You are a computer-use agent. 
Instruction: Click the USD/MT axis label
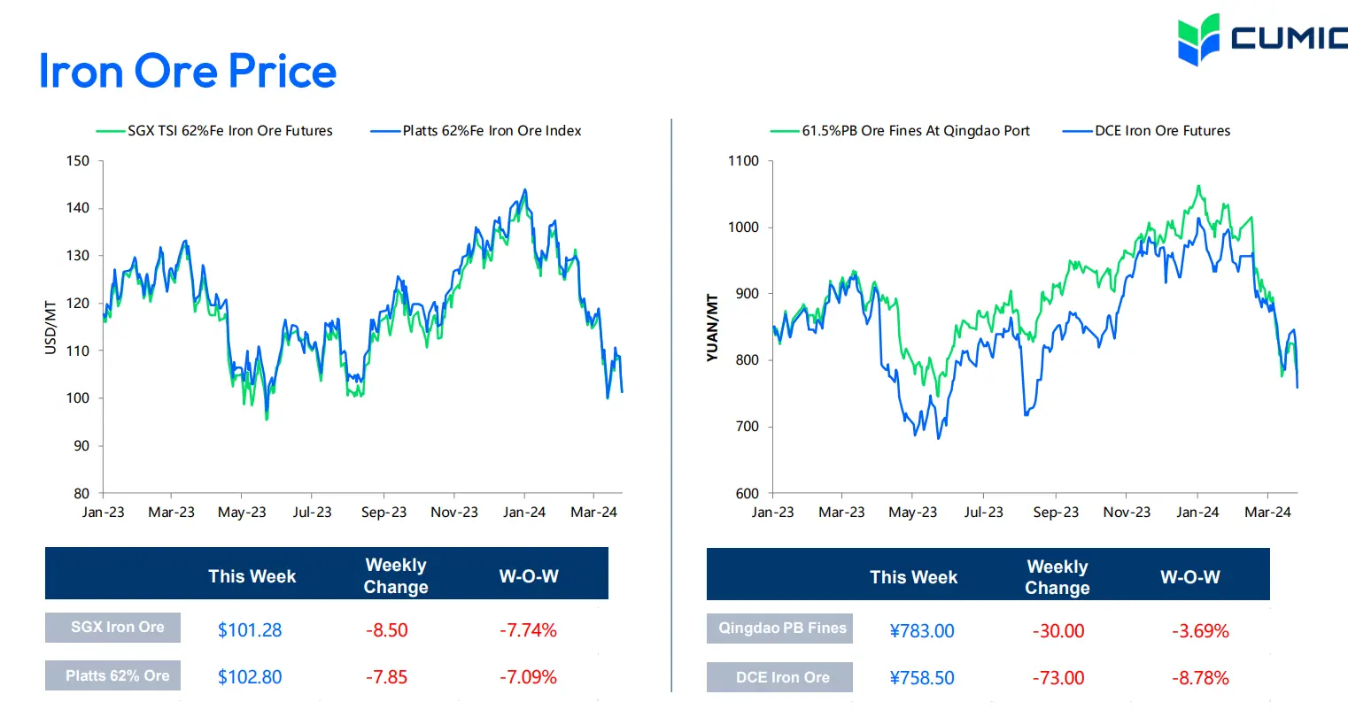tap(50, 328)
